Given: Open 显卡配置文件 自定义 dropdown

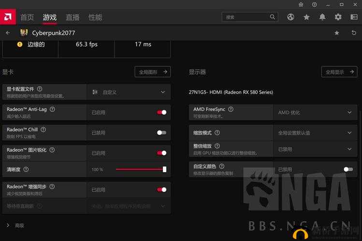Looking at the screenshot, I should point(129,92).
